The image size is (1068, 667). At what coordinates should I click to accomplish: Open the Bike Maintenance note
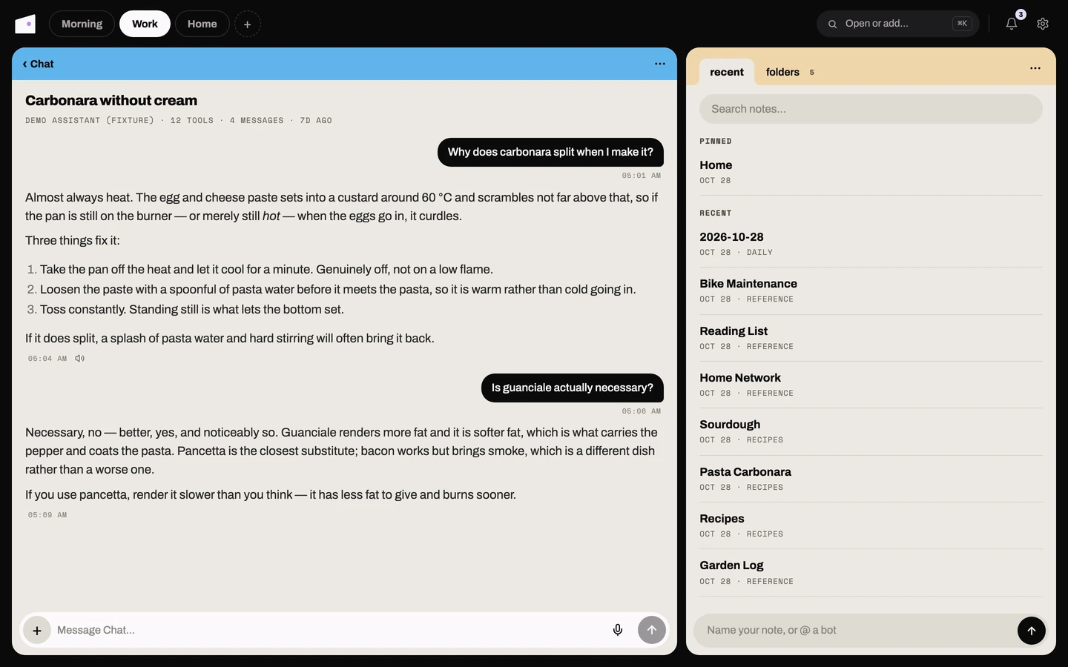coord(871,291)
